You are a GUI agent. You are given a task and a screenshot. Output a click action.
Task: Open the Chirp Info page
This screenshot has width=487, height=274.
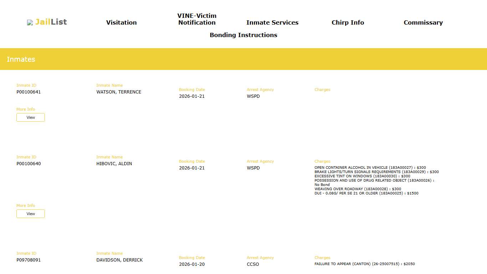(348, 22)
